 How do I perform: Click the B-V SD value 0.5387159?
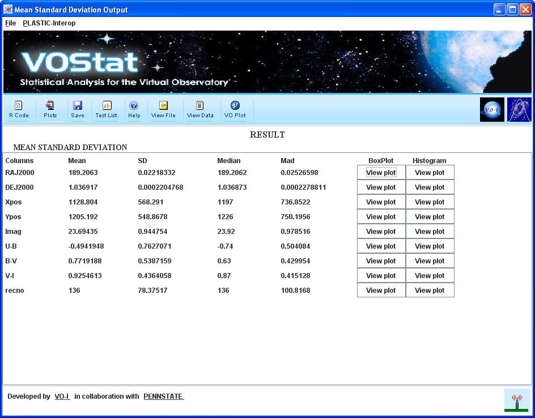[x=155, y=261]
